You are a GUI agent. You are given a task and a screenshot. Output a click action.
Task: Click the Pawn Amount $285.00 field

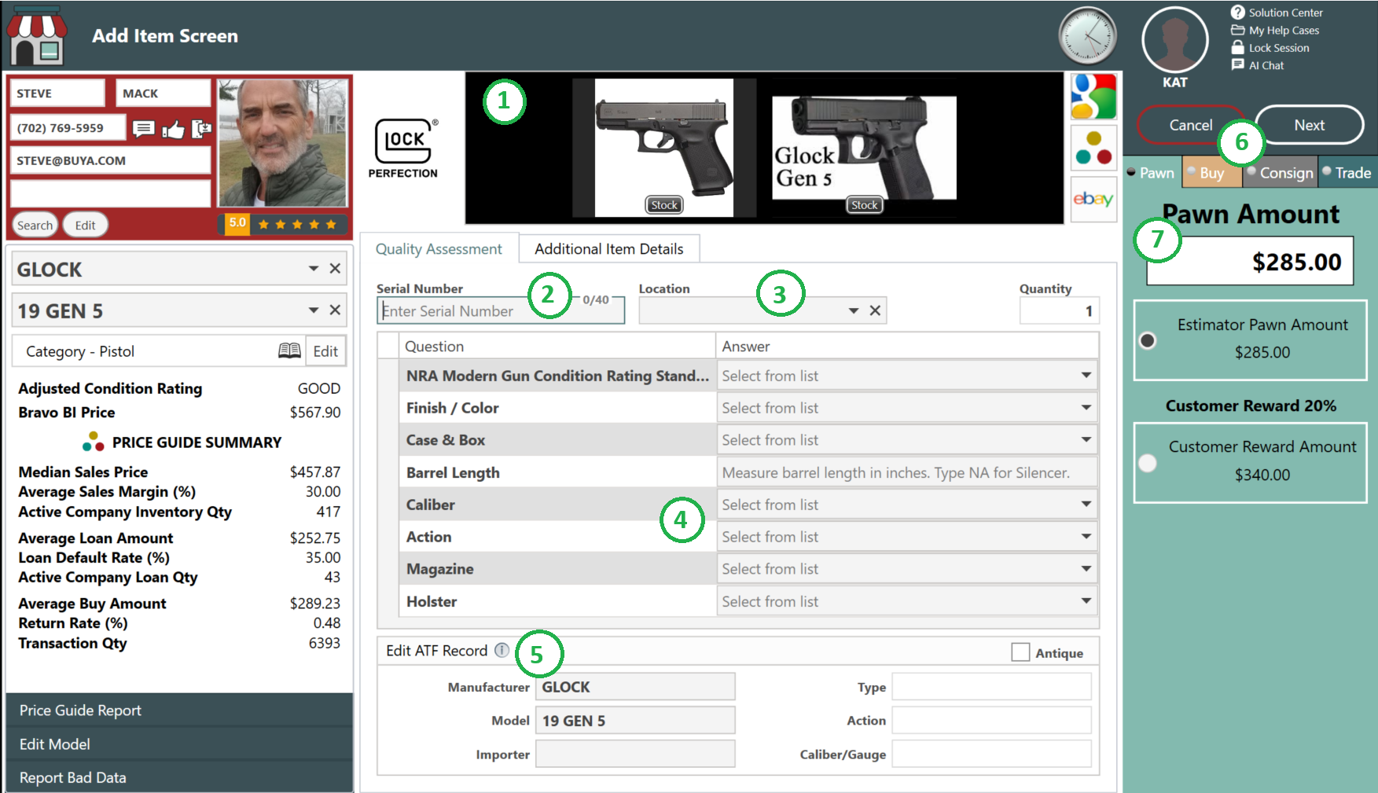click(x=1250, y=262)
